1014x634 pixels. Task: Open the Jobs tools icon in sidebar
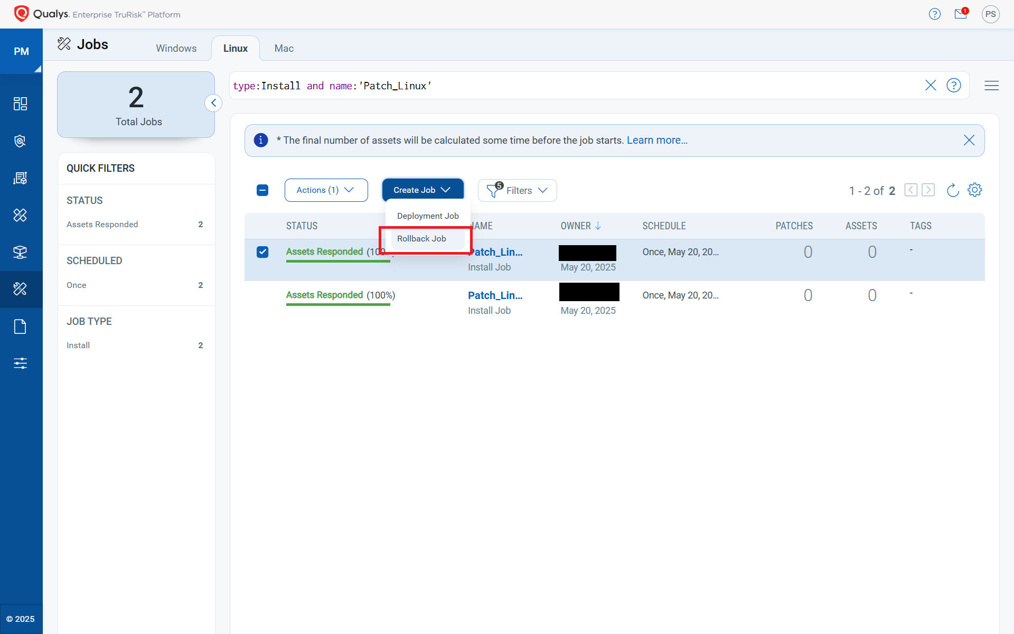(x=20, y=289)
